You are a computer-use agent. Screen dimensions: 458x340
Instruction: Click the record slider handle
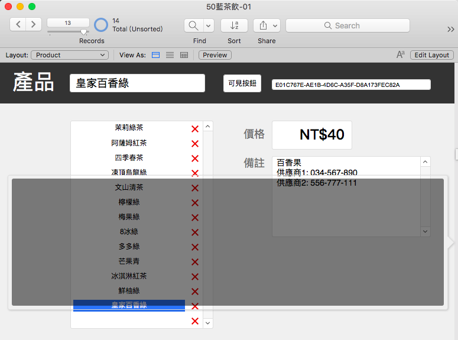pos(83,31)
